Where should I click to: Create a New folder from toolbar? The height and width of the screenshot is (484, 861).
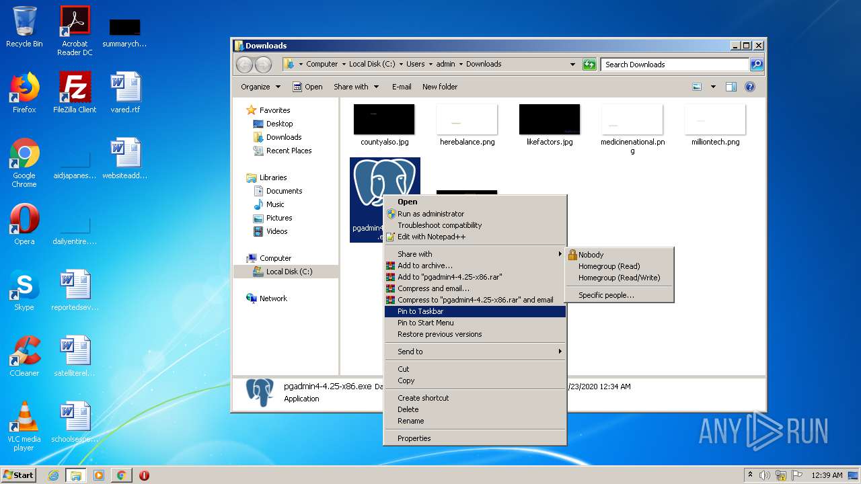tap(440, 87)
